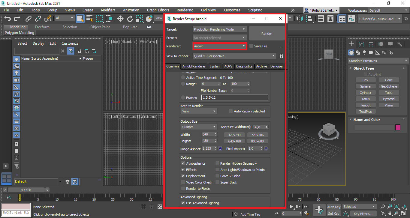Enable Render to Fields
Viewport: 410px width, 218px height.
[x=183, y=189]
